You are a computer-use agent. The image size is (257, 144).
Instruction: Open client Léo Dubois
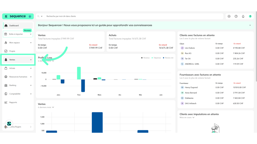(x=190, y=48)
